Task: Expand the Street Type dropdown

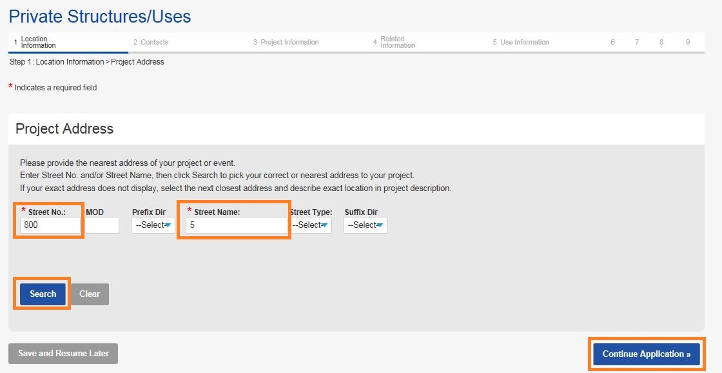Action: pos(311,225)
